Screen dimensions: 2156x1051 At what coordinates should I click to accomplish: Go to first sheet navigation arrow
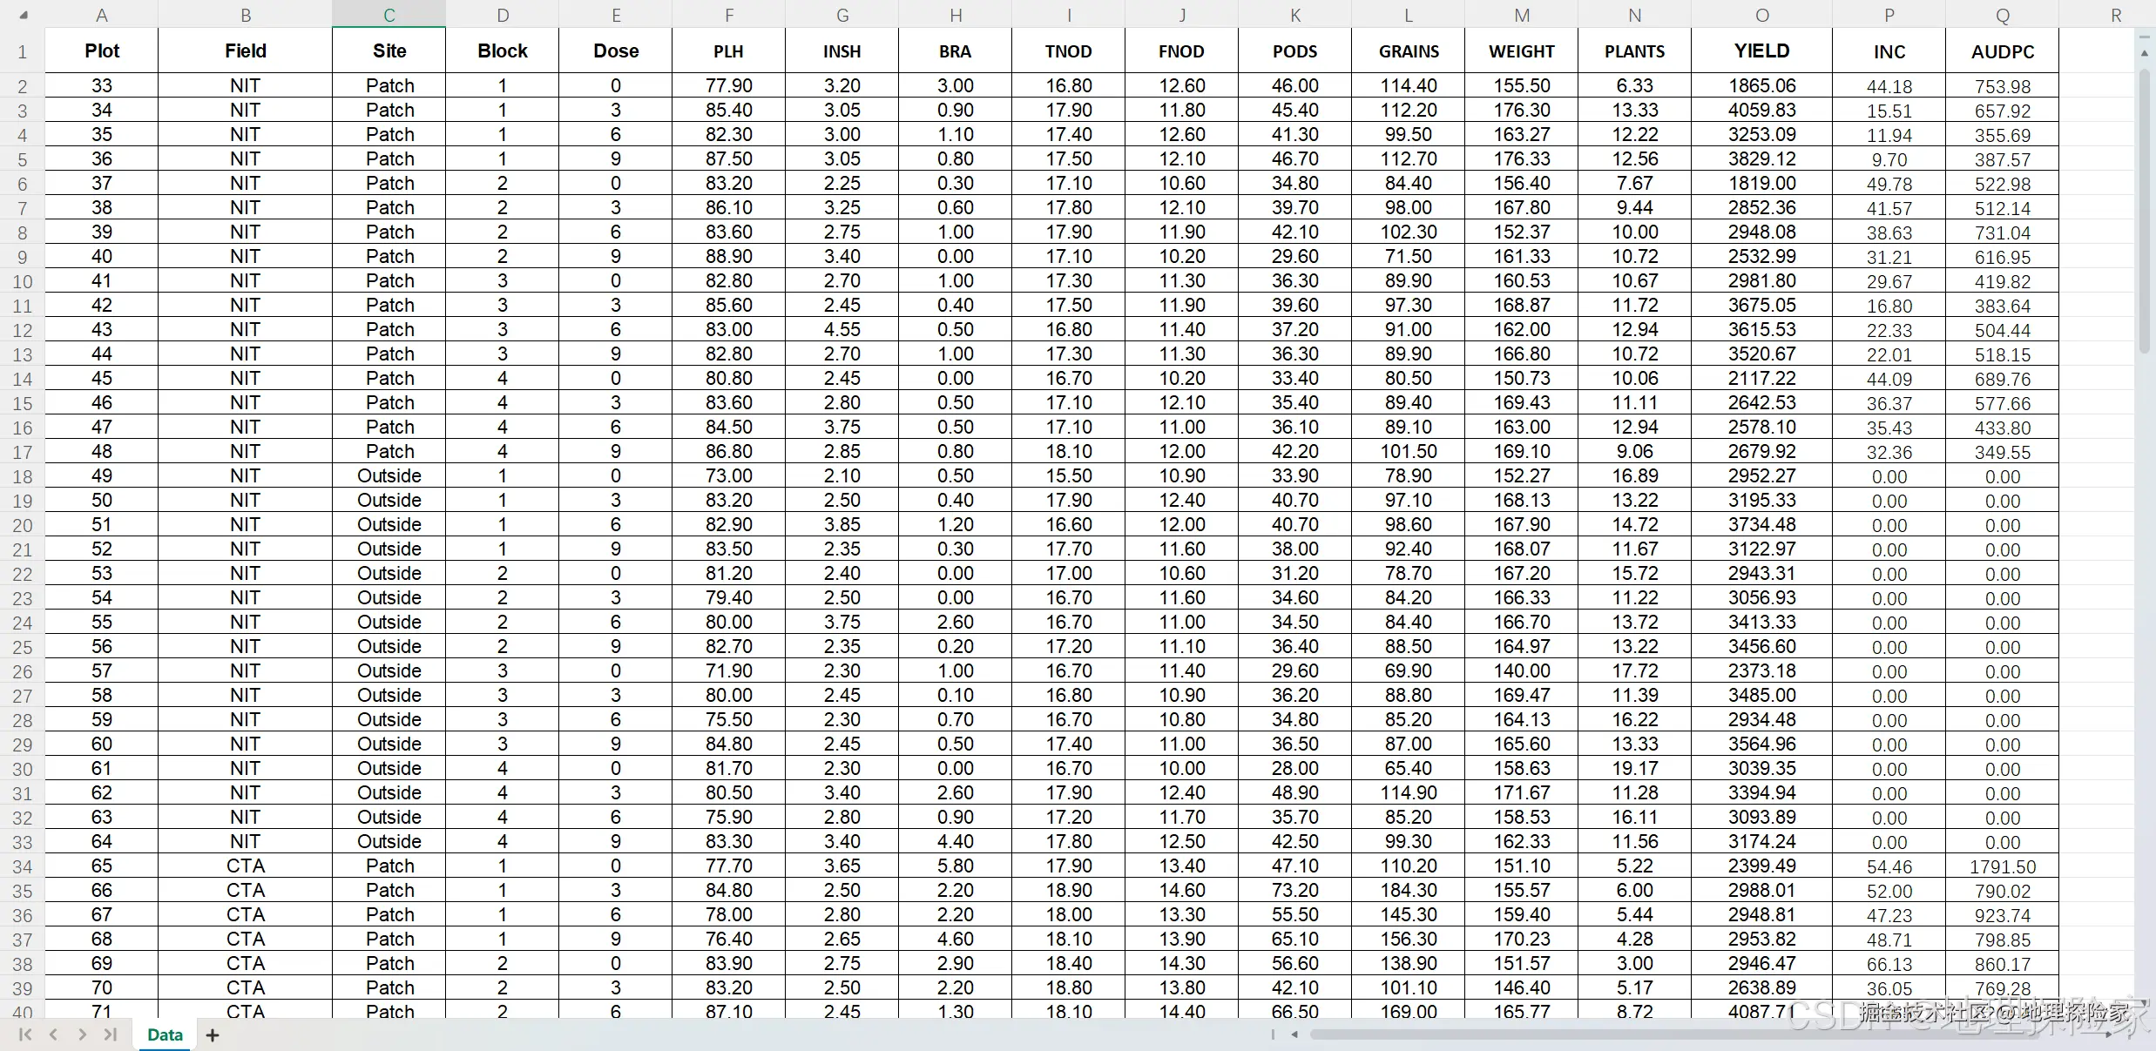point(25,1034)
